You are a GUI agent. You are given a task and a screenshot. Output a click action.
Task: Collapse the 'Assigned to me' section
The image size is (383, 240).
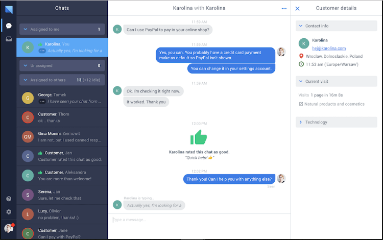(x=62, y=29)
